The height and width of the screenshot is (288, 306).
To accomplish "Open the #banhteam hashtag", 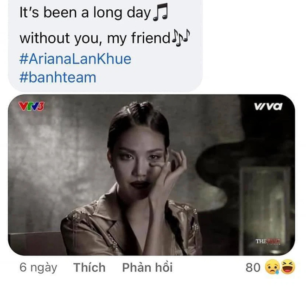I will [x=58, y=77].
